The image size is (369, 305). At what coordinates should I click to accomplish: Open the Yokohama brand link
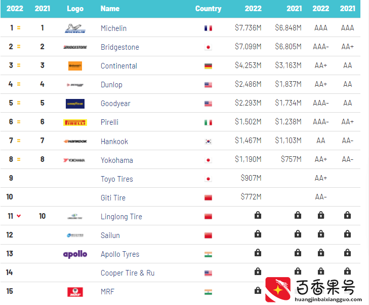tap(117, 160)
